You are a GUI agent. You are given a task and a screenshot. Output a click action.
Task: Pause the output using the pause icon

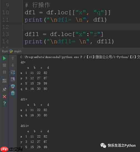(4, 72)
